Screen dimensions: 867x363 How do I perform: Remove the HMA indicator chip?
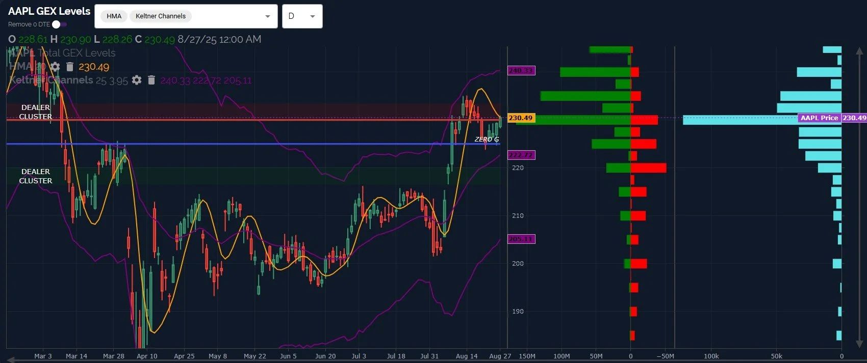pyautogui.click(x=114, y=16)
